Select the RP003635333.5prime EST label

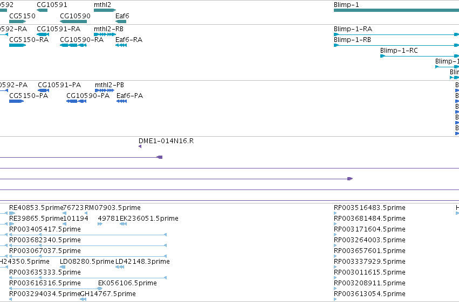[45, 272]
